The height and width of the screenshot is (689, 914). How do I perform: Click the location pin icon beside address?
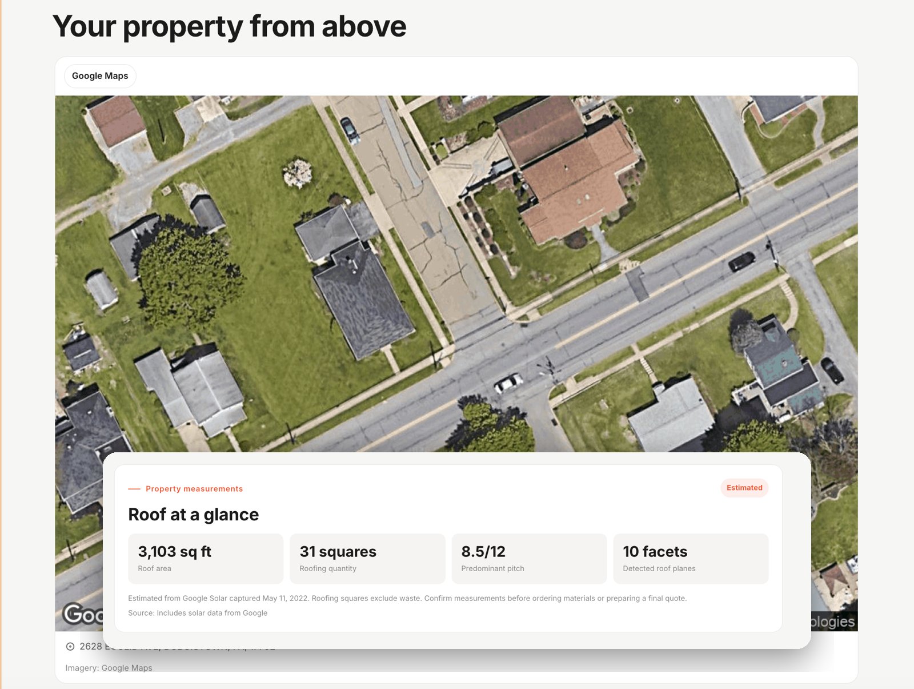pyautogui.click(x=70, y=647)
